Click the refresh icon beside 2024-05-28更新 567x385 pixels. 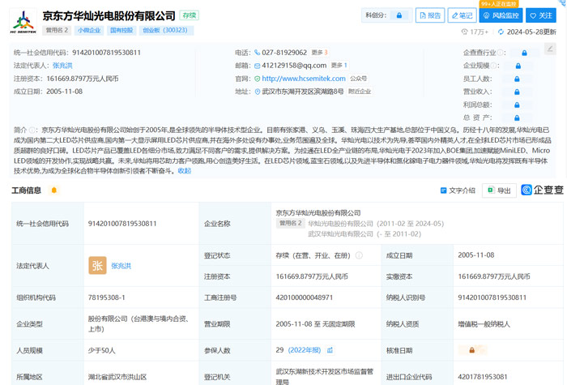[x=501, y=32]
